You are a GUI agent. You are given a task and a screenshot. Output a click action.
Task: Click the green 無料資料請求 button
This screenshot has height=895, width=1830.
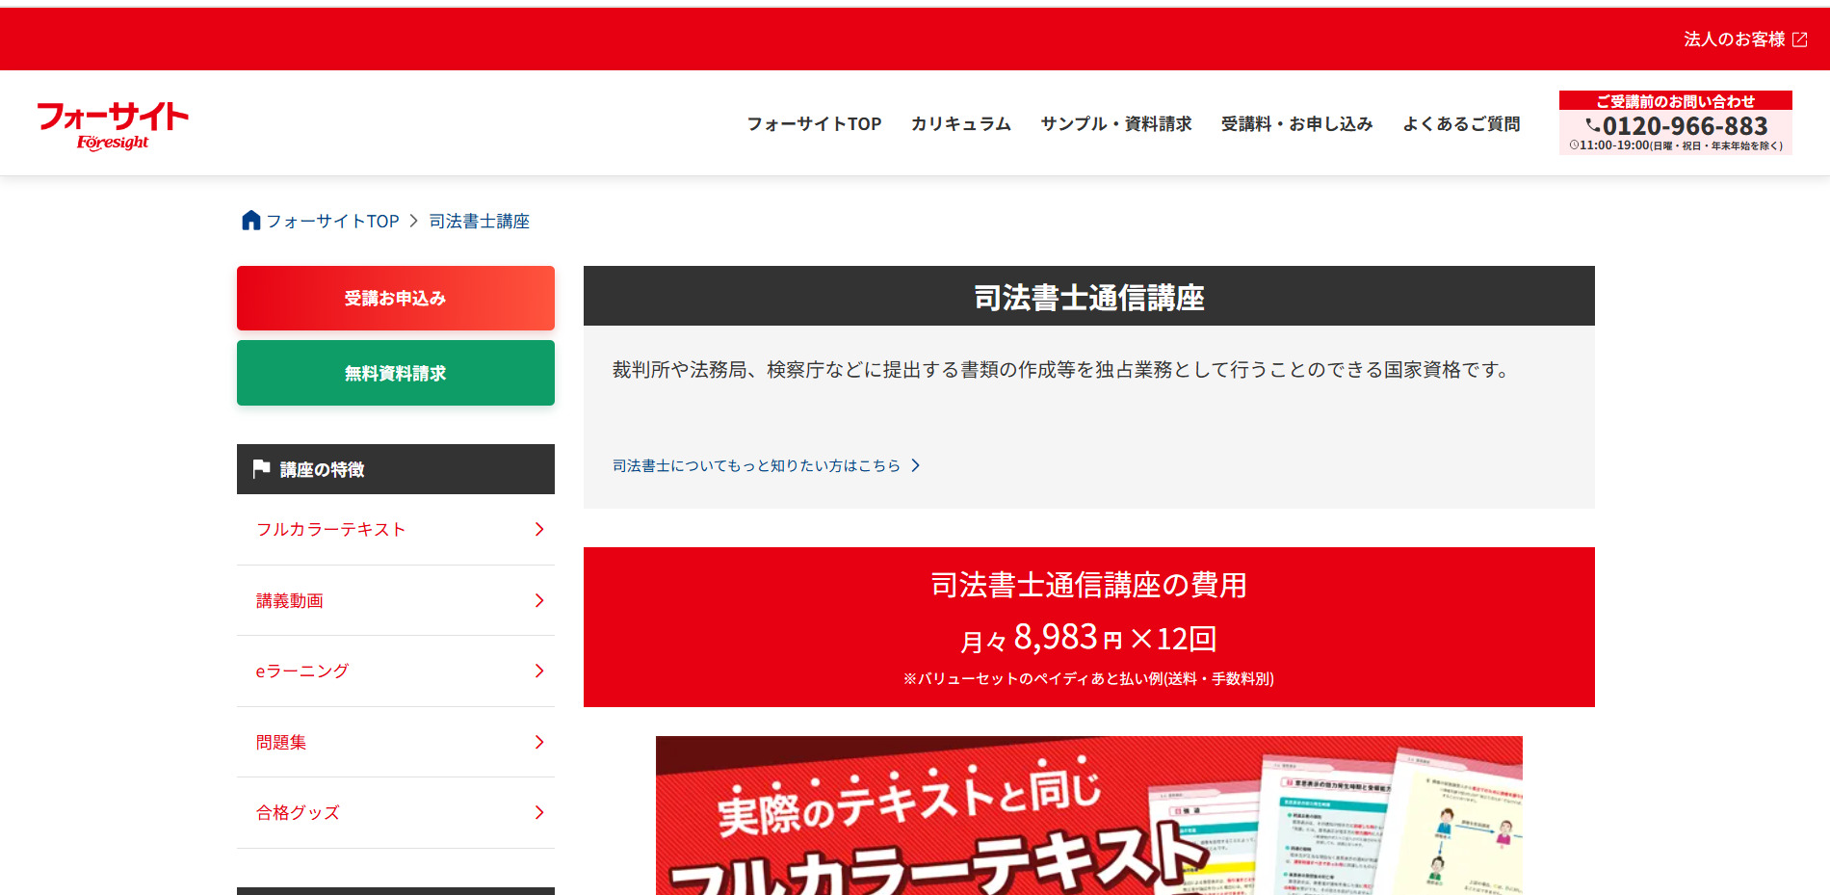pos(396,373)
